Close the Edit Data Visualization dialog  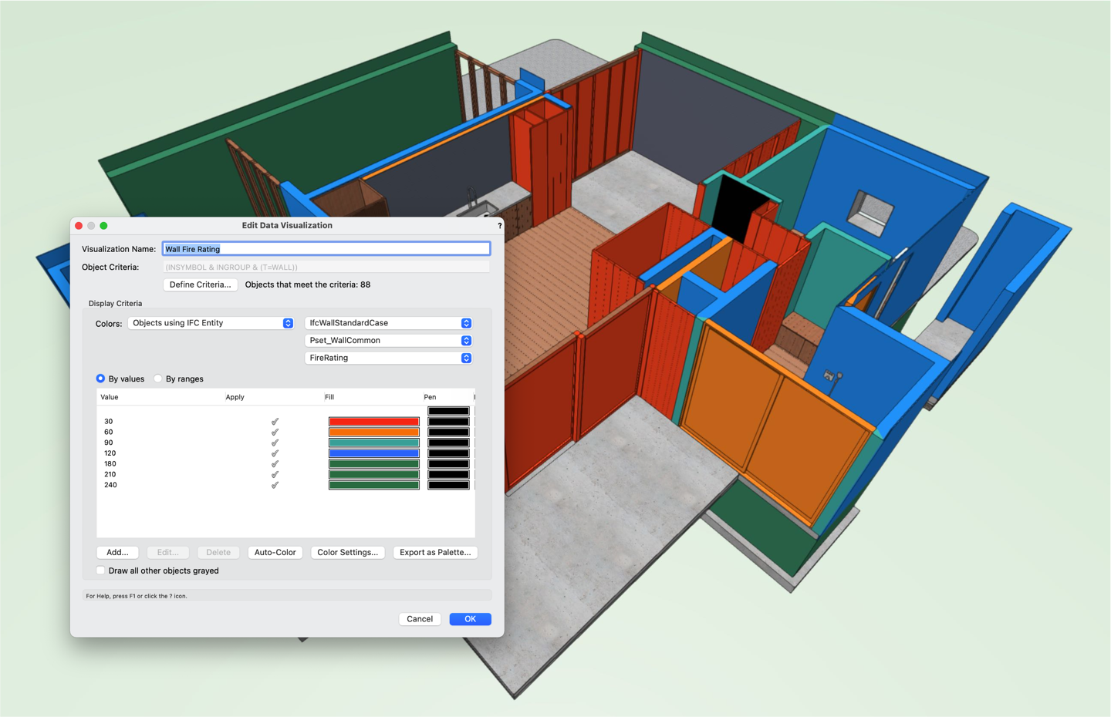79,226
